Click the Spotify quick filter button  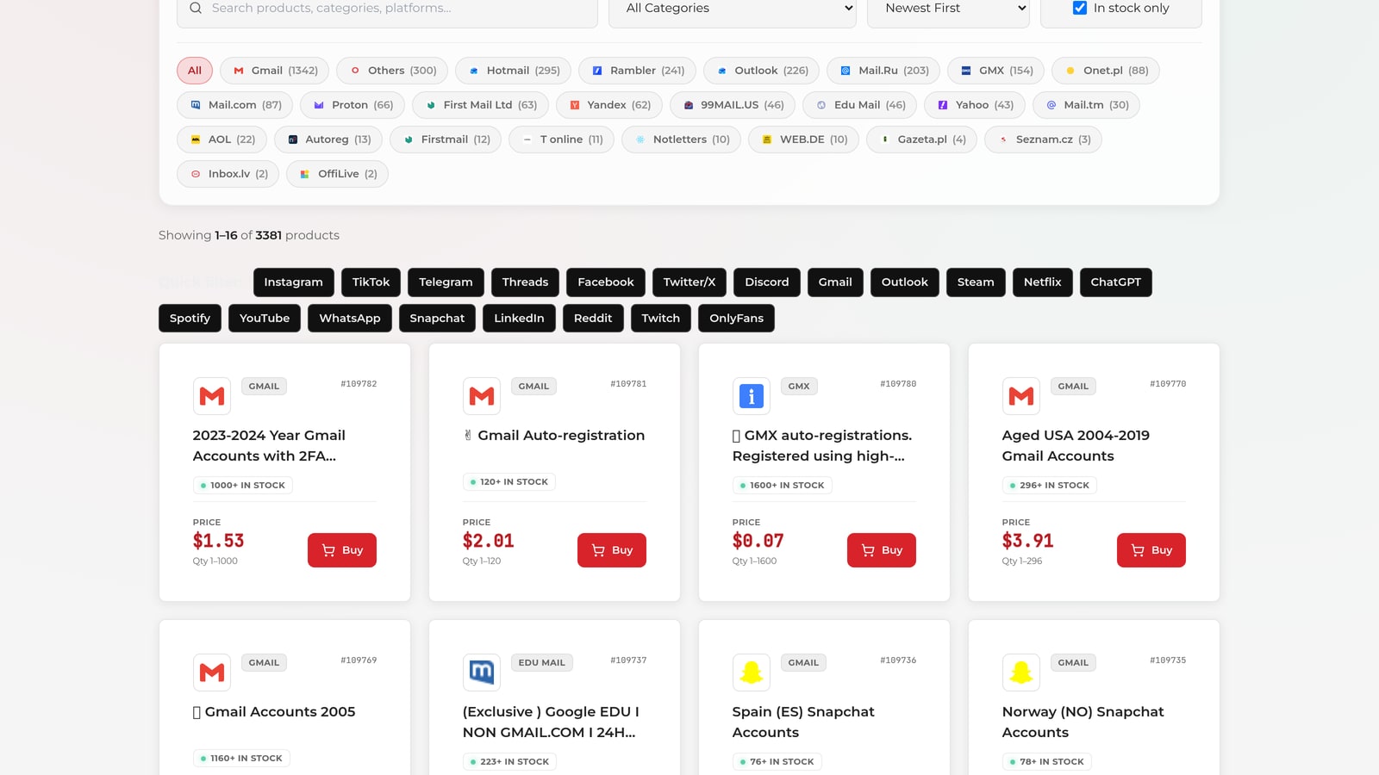click(x=190, y=319)
